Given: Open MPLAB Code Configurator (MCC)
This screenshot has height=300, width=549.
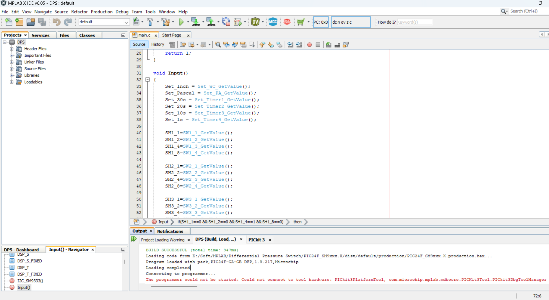Looking at the screenshot, I should click(x=273, y=22).
